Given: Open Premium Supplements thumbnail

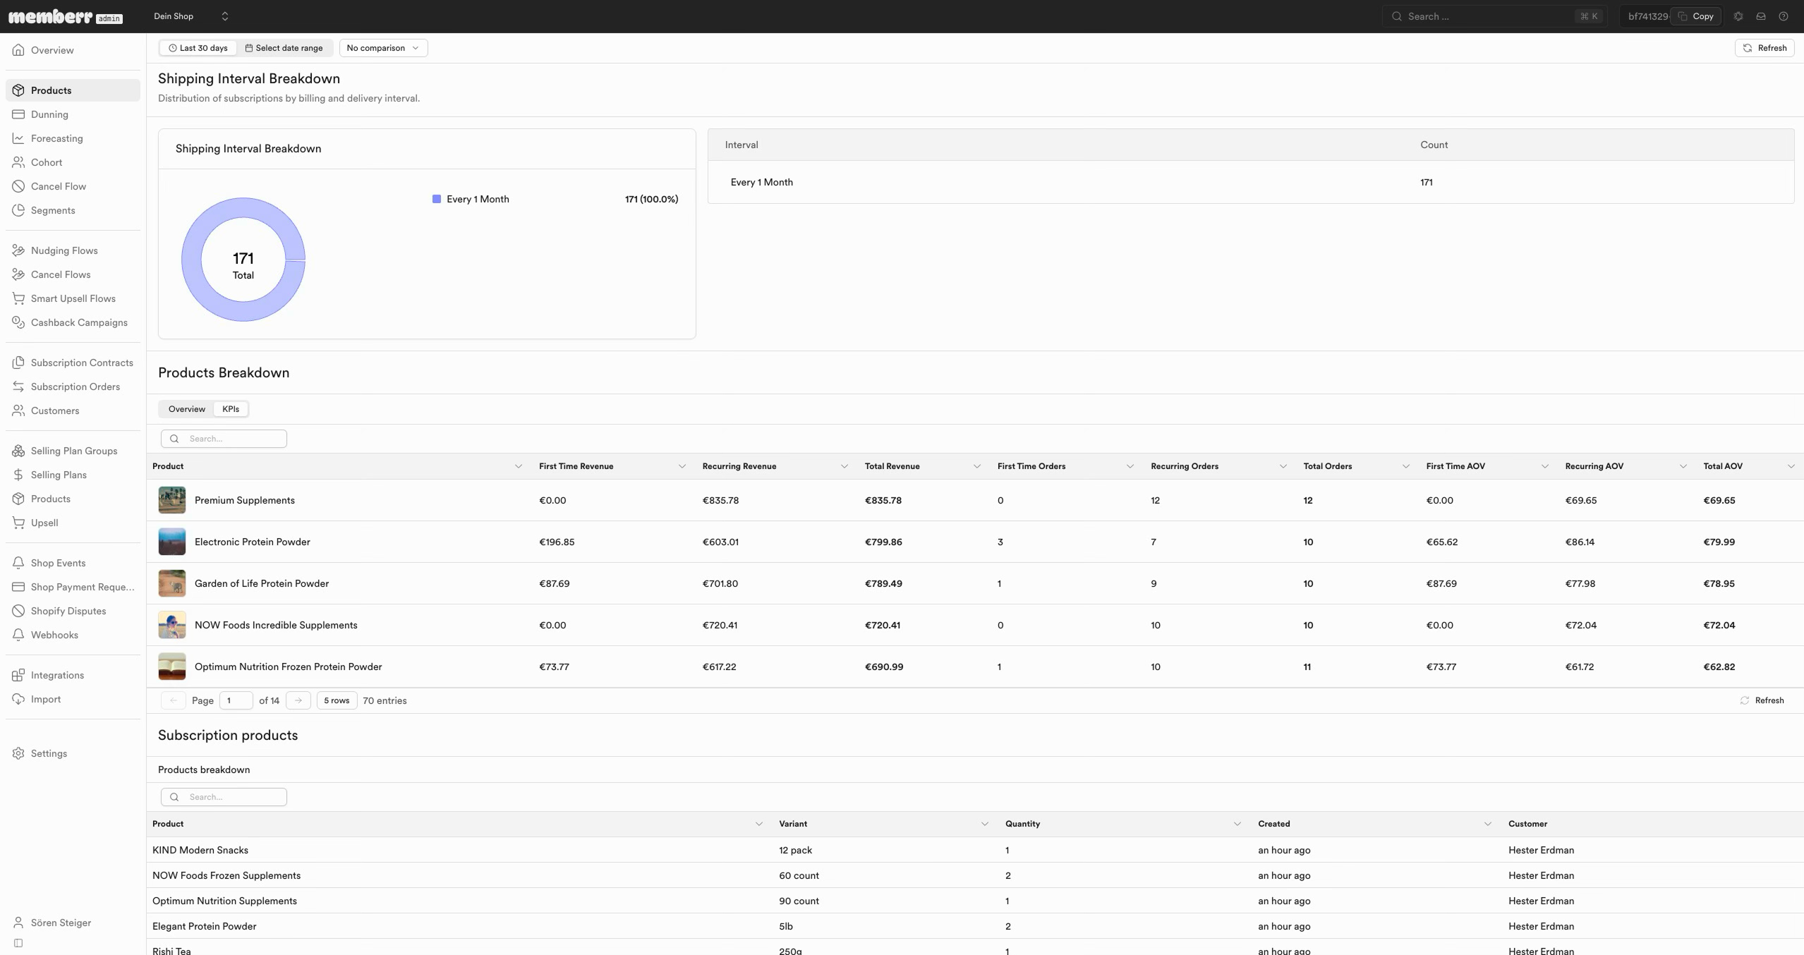Looking at the screenshot, I should click(172, 500).
